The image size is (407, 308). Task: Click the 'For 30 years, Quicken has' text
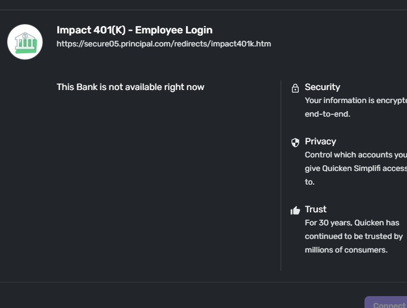(x=352, y=223)
